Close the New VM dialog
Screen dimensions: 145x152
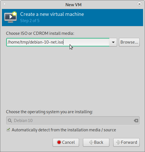click(139, 4)
